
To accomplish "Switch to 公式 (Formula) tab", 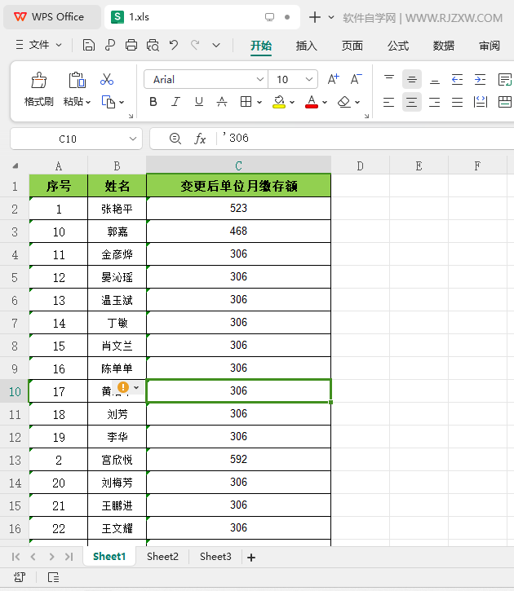I will point(398,46).
